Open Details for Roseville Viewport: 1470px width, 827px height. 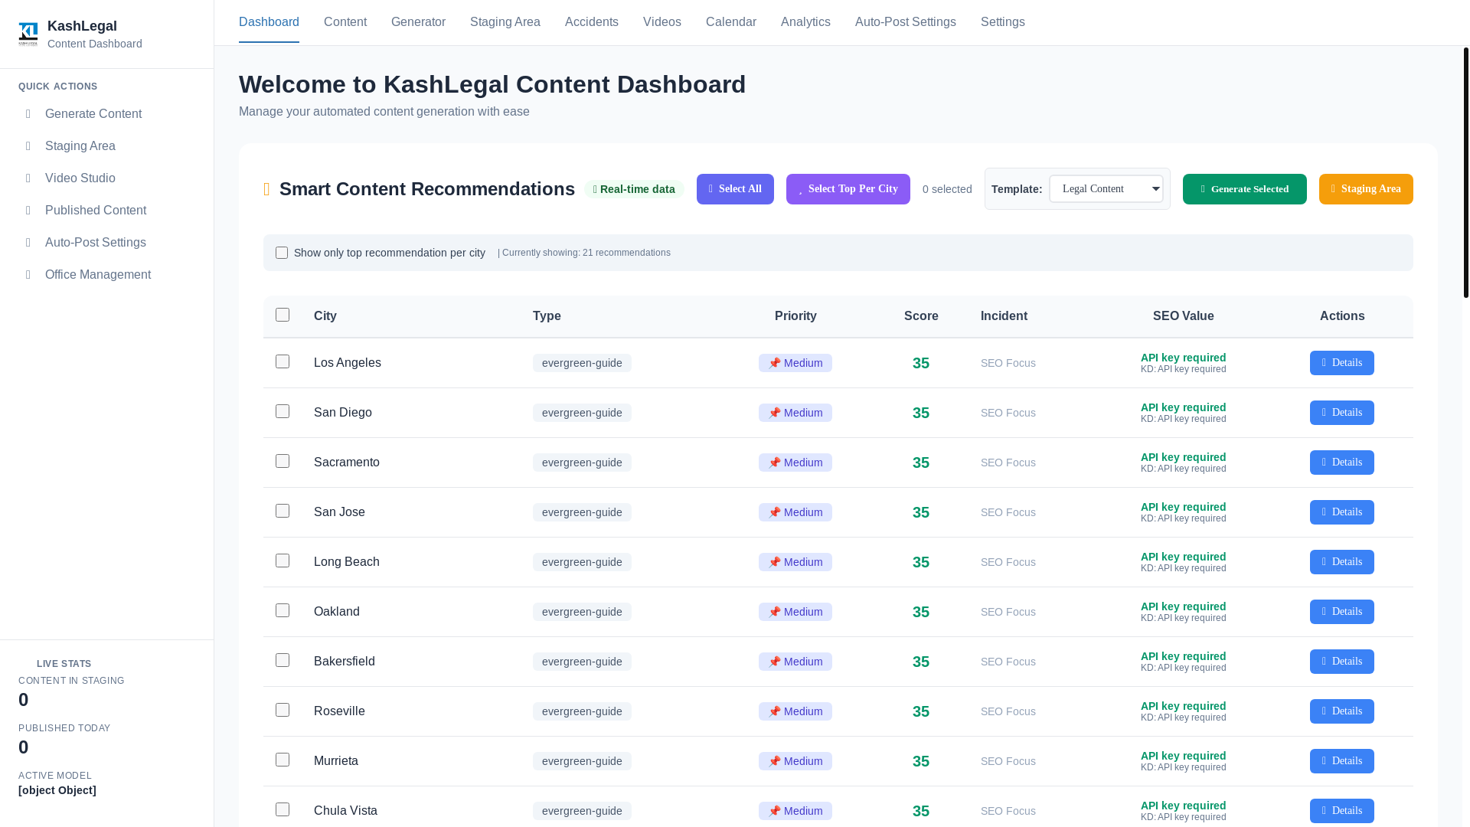1342,711
